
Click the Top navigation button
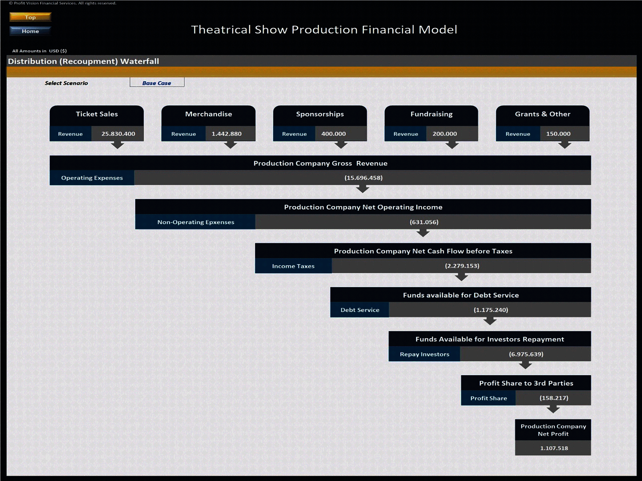coord(30,17)
